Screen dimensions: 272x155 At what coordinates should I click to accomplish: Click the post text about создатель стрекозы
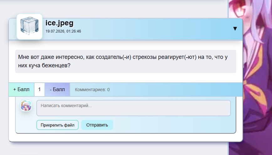point(126,61)
